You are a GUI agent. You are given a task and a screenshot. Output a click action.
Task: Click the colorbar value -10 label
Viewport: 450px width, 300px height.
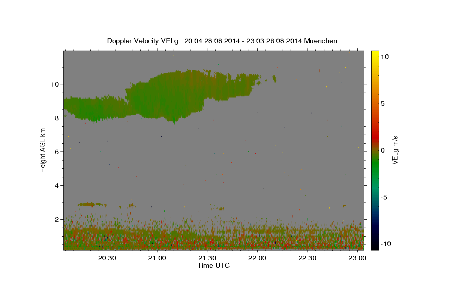click(x=386, y=244)
